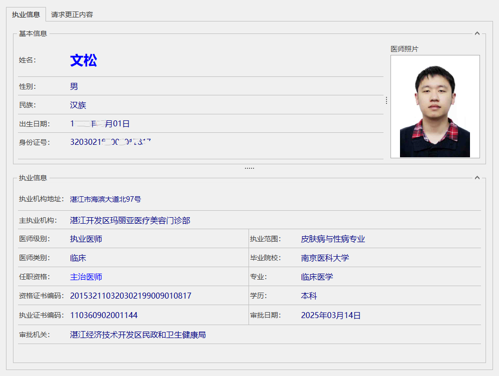Click the vertical splitter dots beside photo
This screenshot has height=376, width=499.
coord(386,100)
